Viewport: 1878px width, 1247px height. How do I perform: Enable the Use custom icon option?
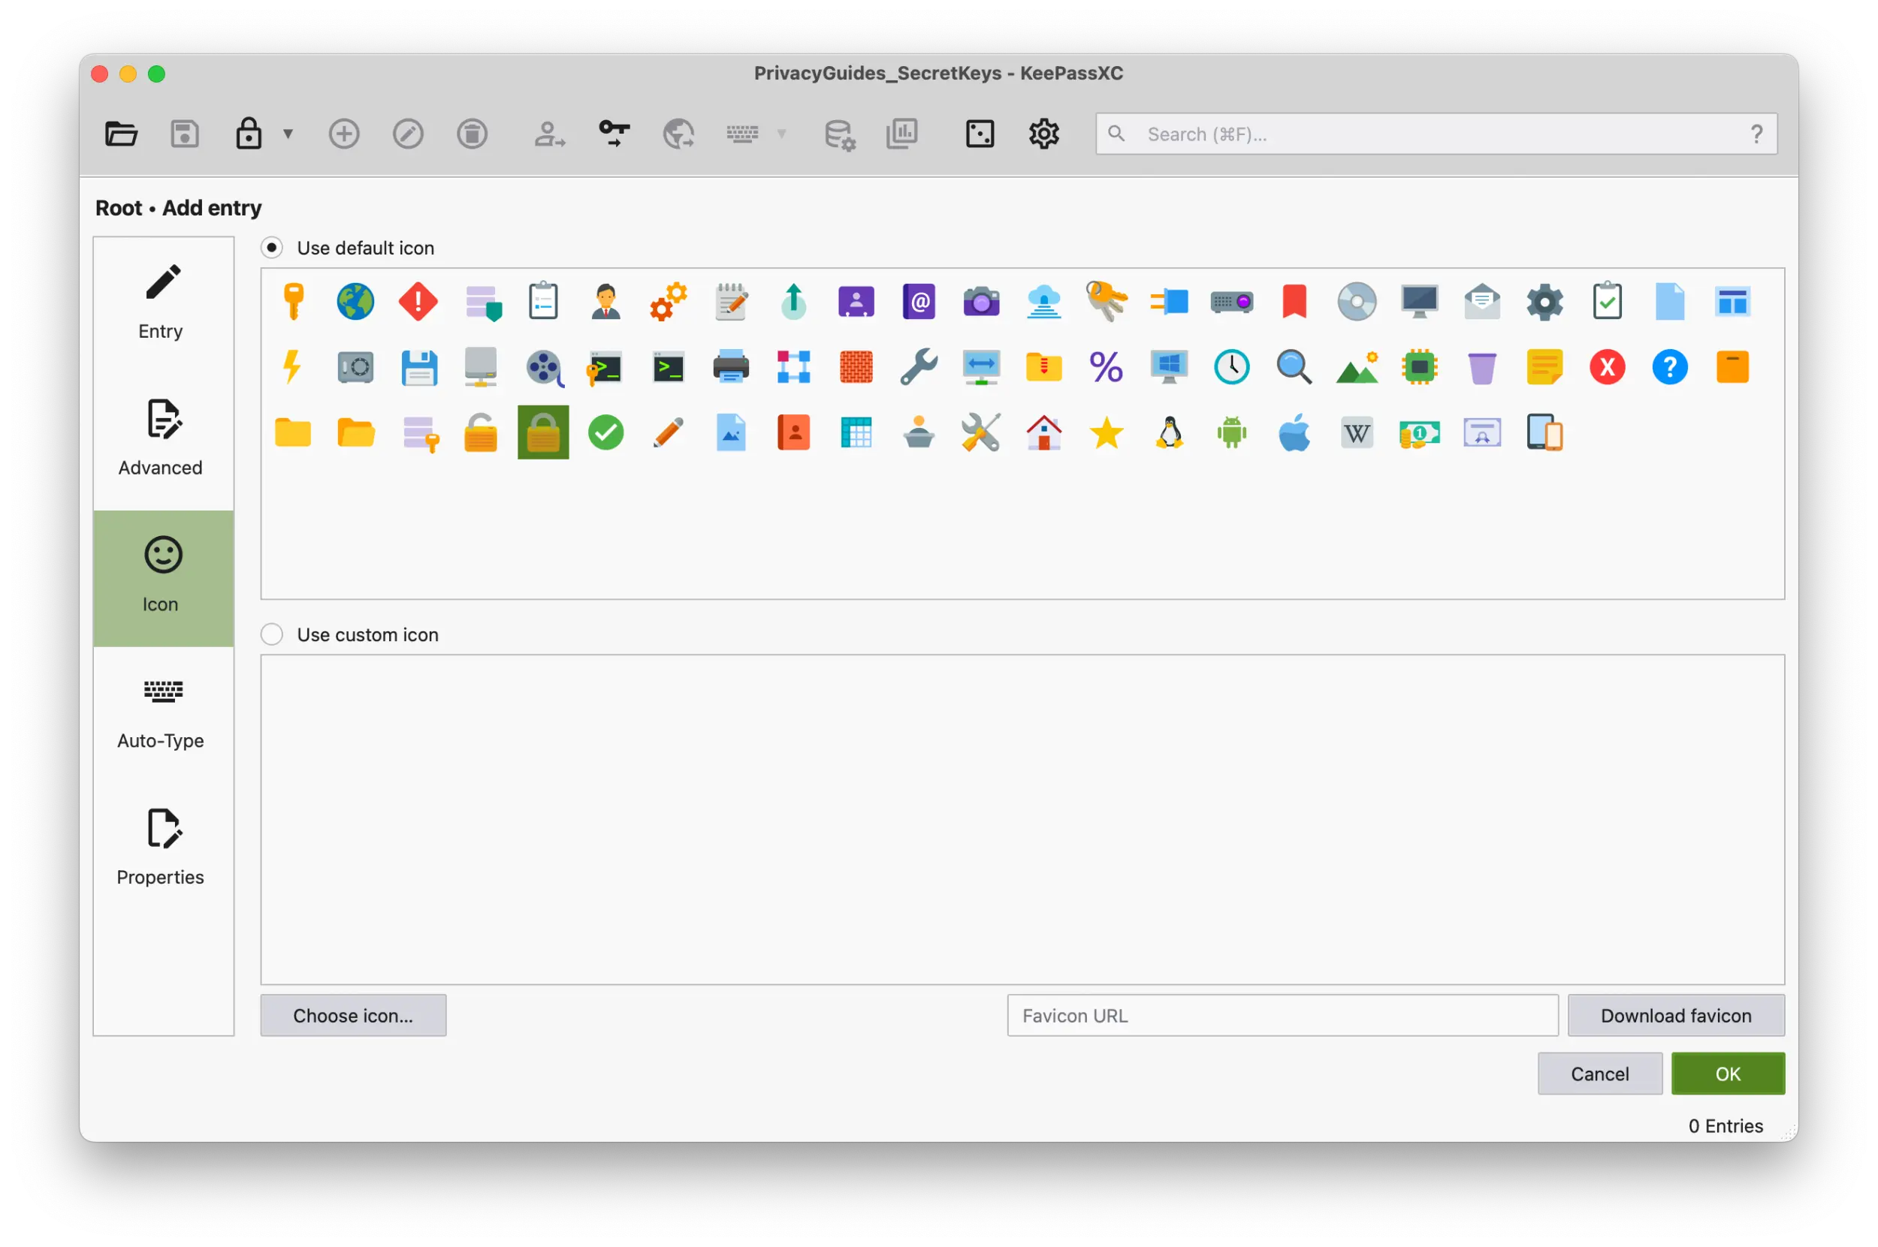pyautogui.click(x=272, y=634)
